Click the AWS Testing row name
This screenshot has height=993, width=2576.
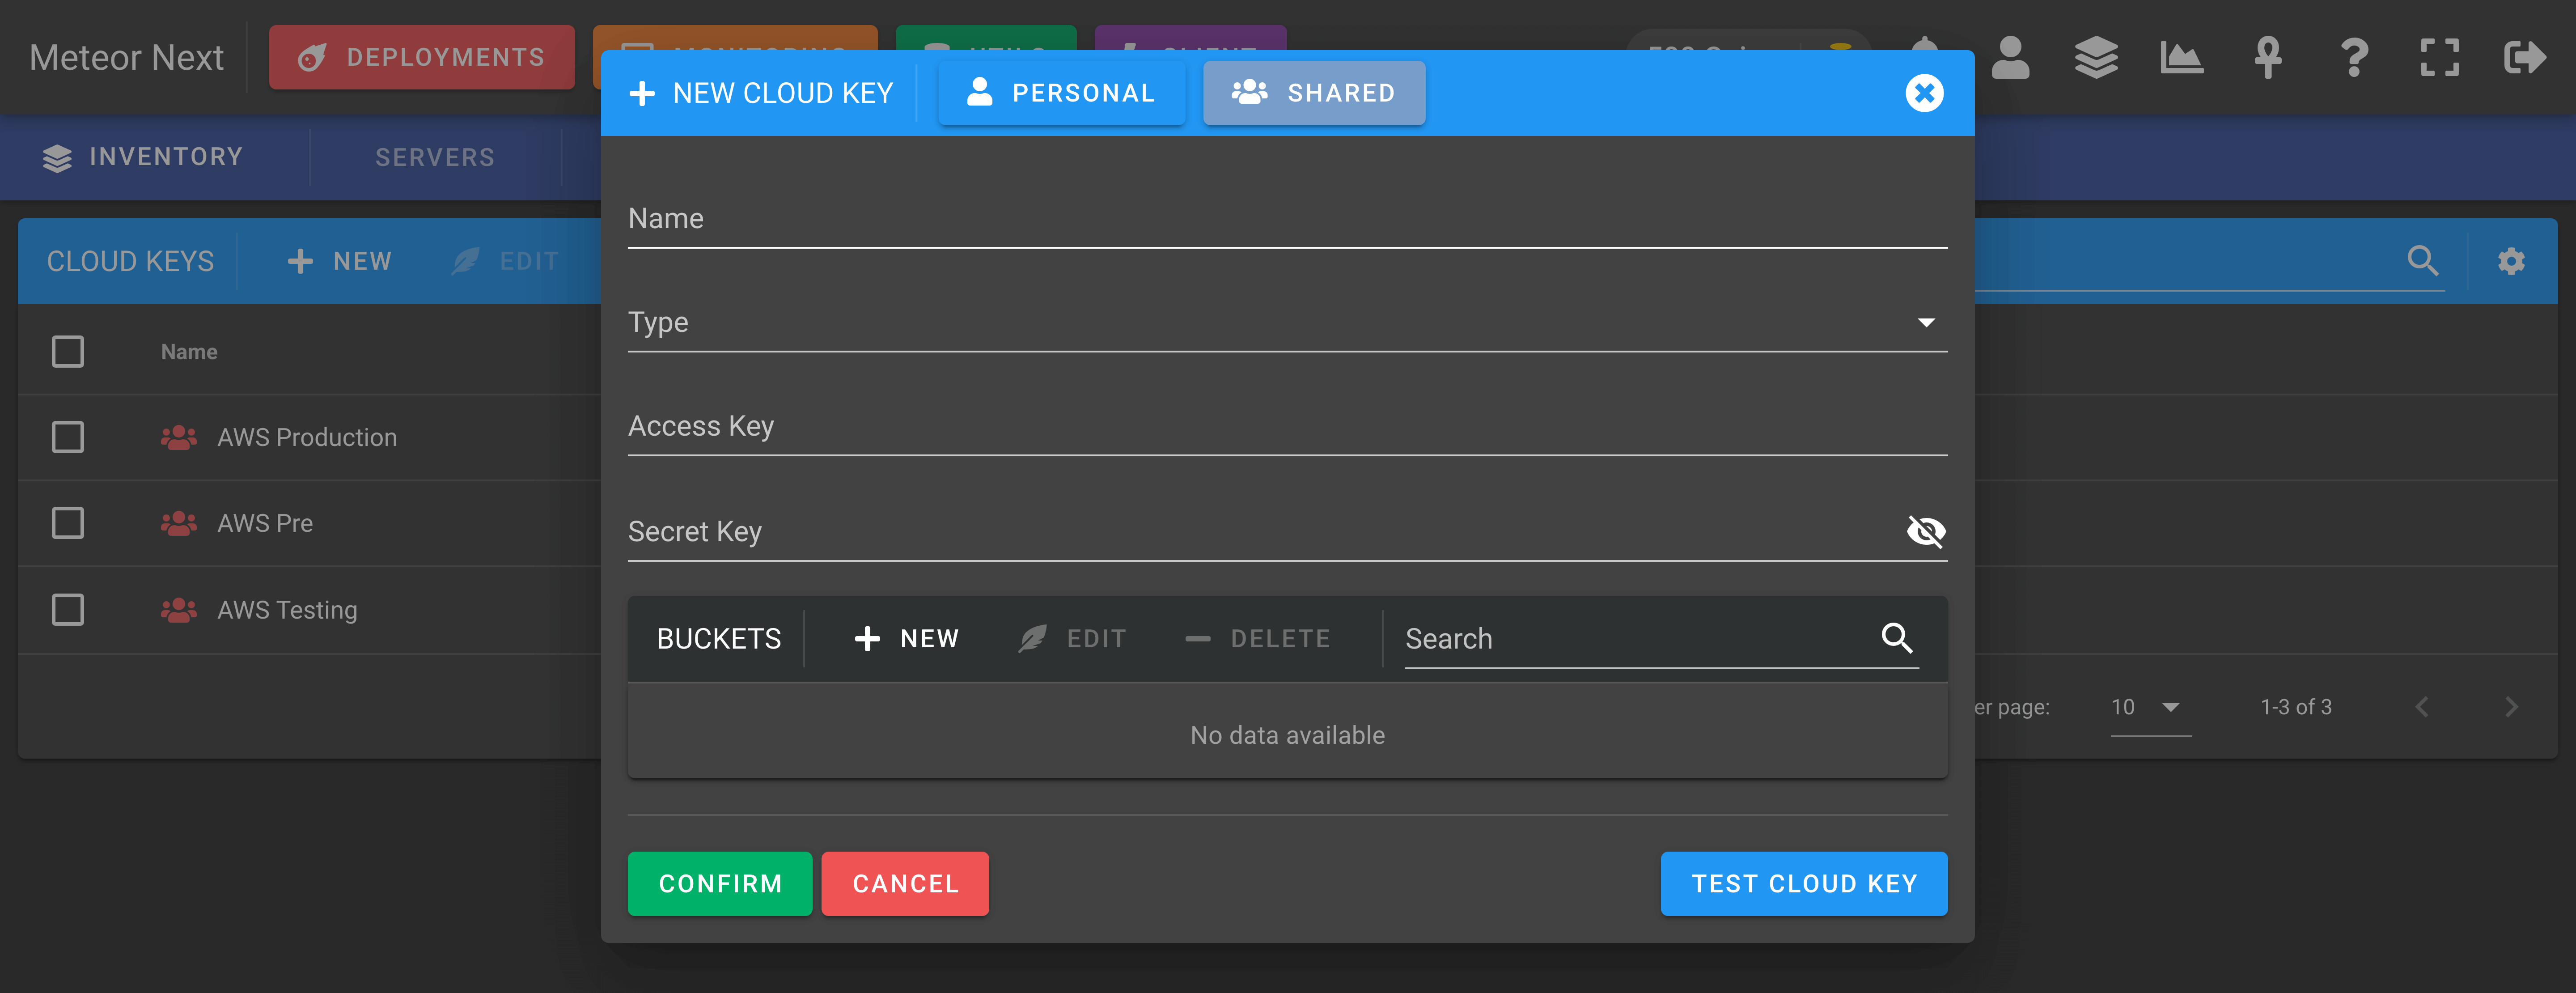point(287,610)
